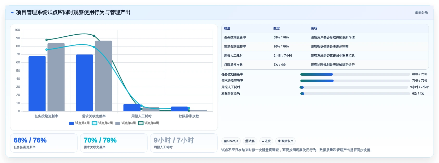Click table cell 任务按期更新率
Viewport: 439px width, 163px height.
[235, 38]
